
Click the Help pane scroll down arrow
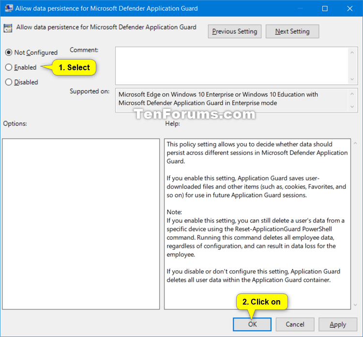click(355, 305)
